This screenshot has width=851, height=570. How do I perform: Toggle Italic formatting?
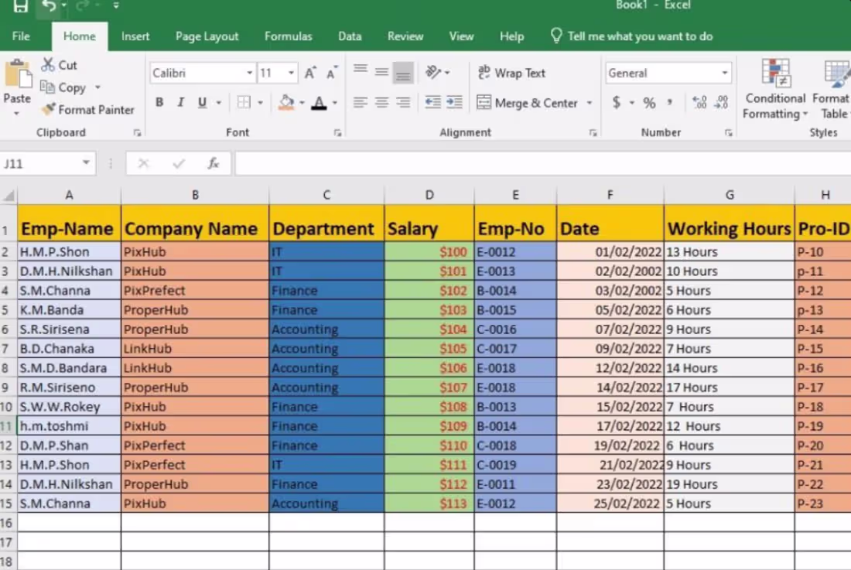(x=181, y=102)
